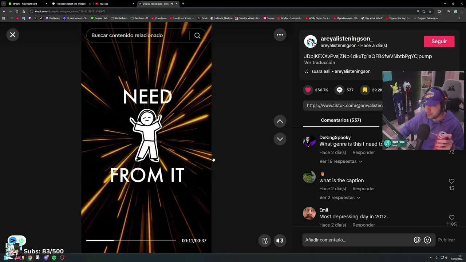Open the tab search dropdown arrow
Viewport: 466px width, 262px height.
[x=3, y=4]
